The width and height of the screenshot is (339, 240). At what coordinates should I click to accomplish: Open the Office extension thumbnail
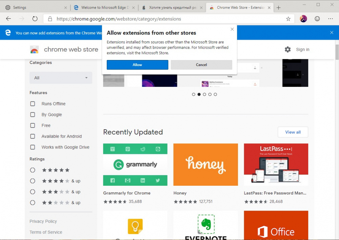point(276,225)
